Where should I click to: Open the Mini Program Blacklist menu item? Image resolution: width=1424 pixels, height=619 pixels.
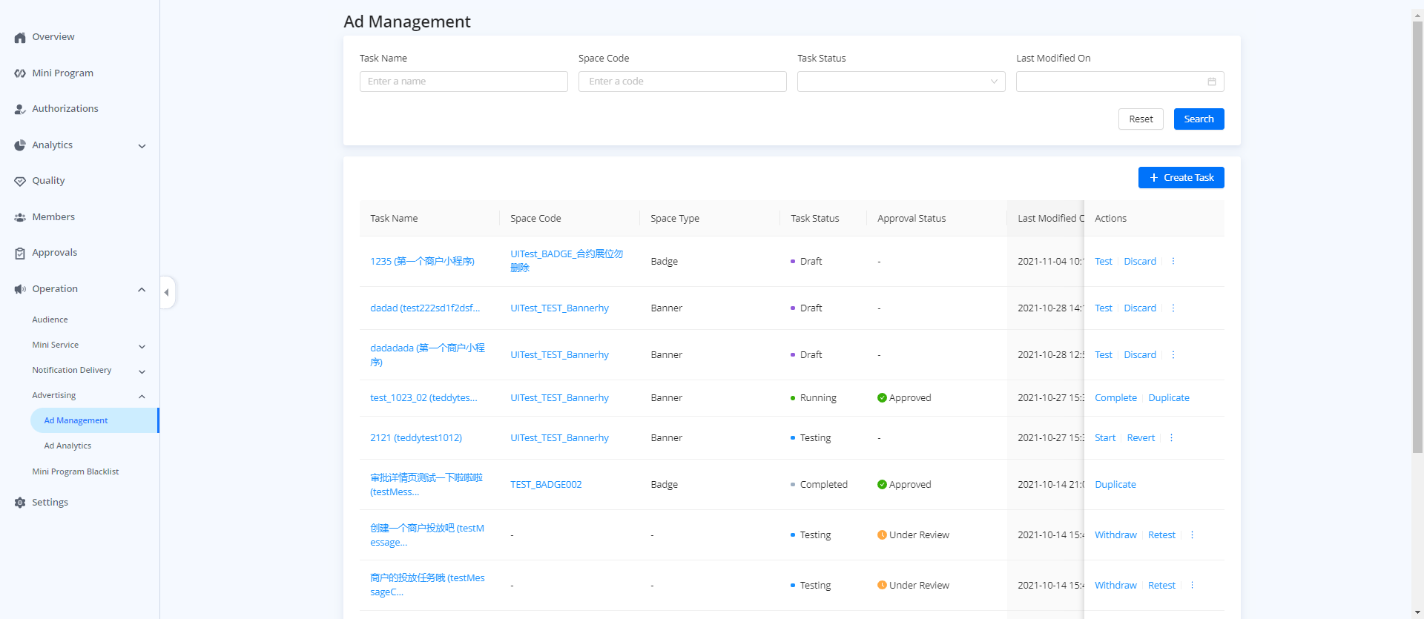coord(75,472)
